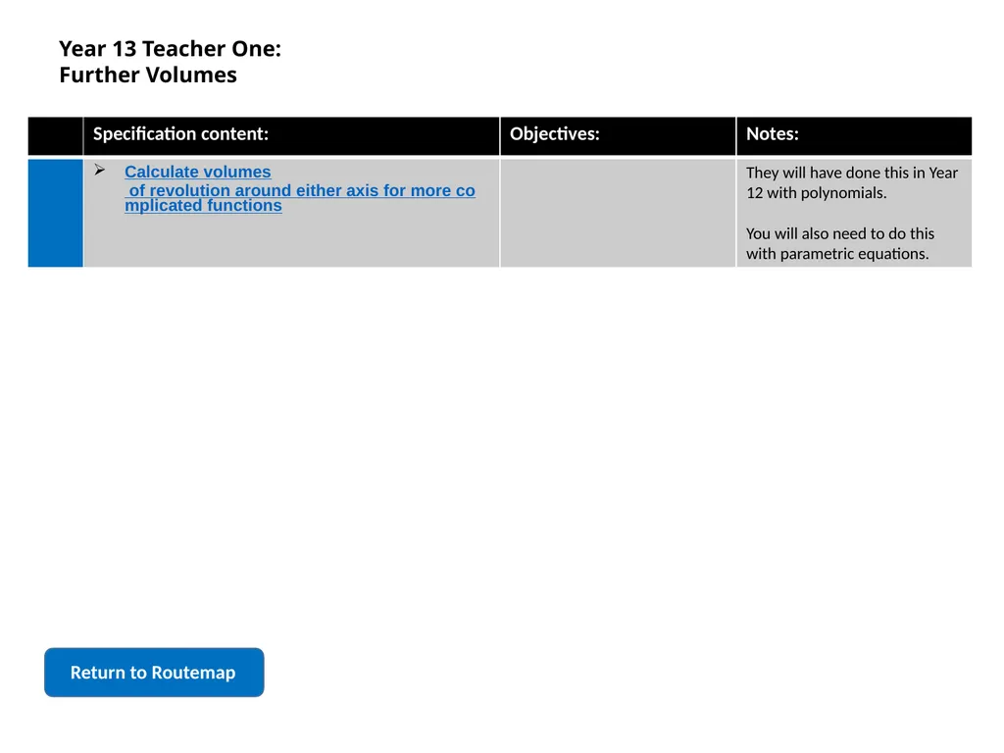The height and width of the screenshot is (753, 1004).
Task: Open the Calculate volumes of revolution link
Action: pyautogui.click(x=300, y=188)
